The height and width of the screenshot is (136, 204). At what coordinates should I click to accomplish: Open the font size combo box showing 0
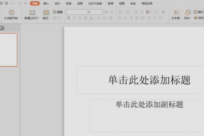click(x=95, y=12)
